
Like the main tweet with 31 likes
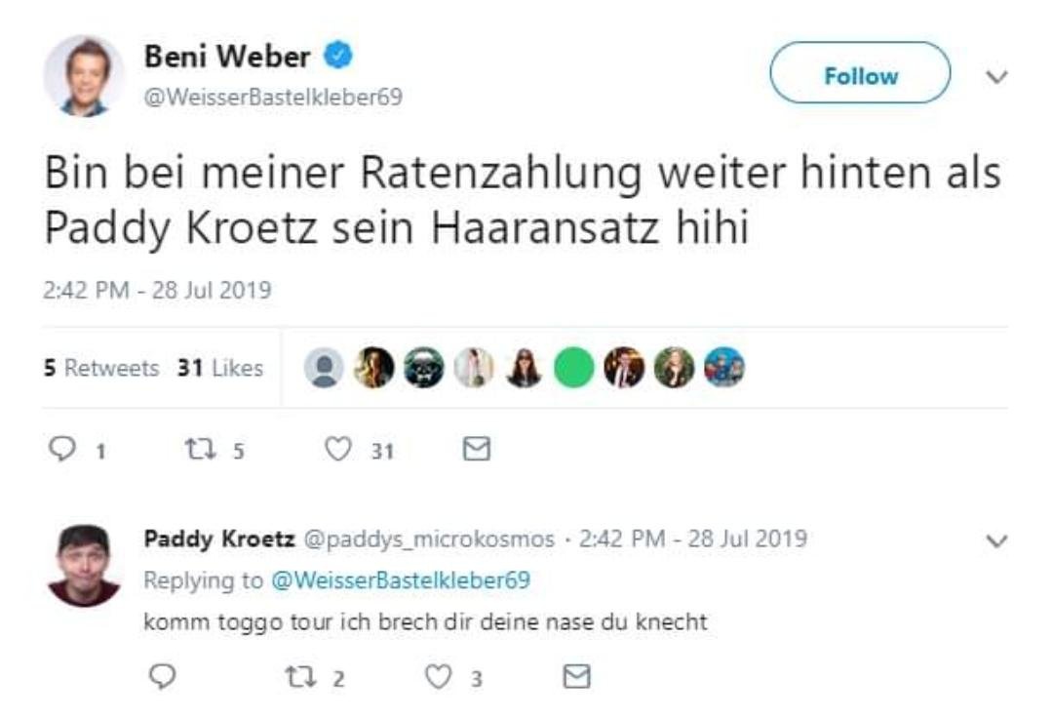tap(337, 449)
